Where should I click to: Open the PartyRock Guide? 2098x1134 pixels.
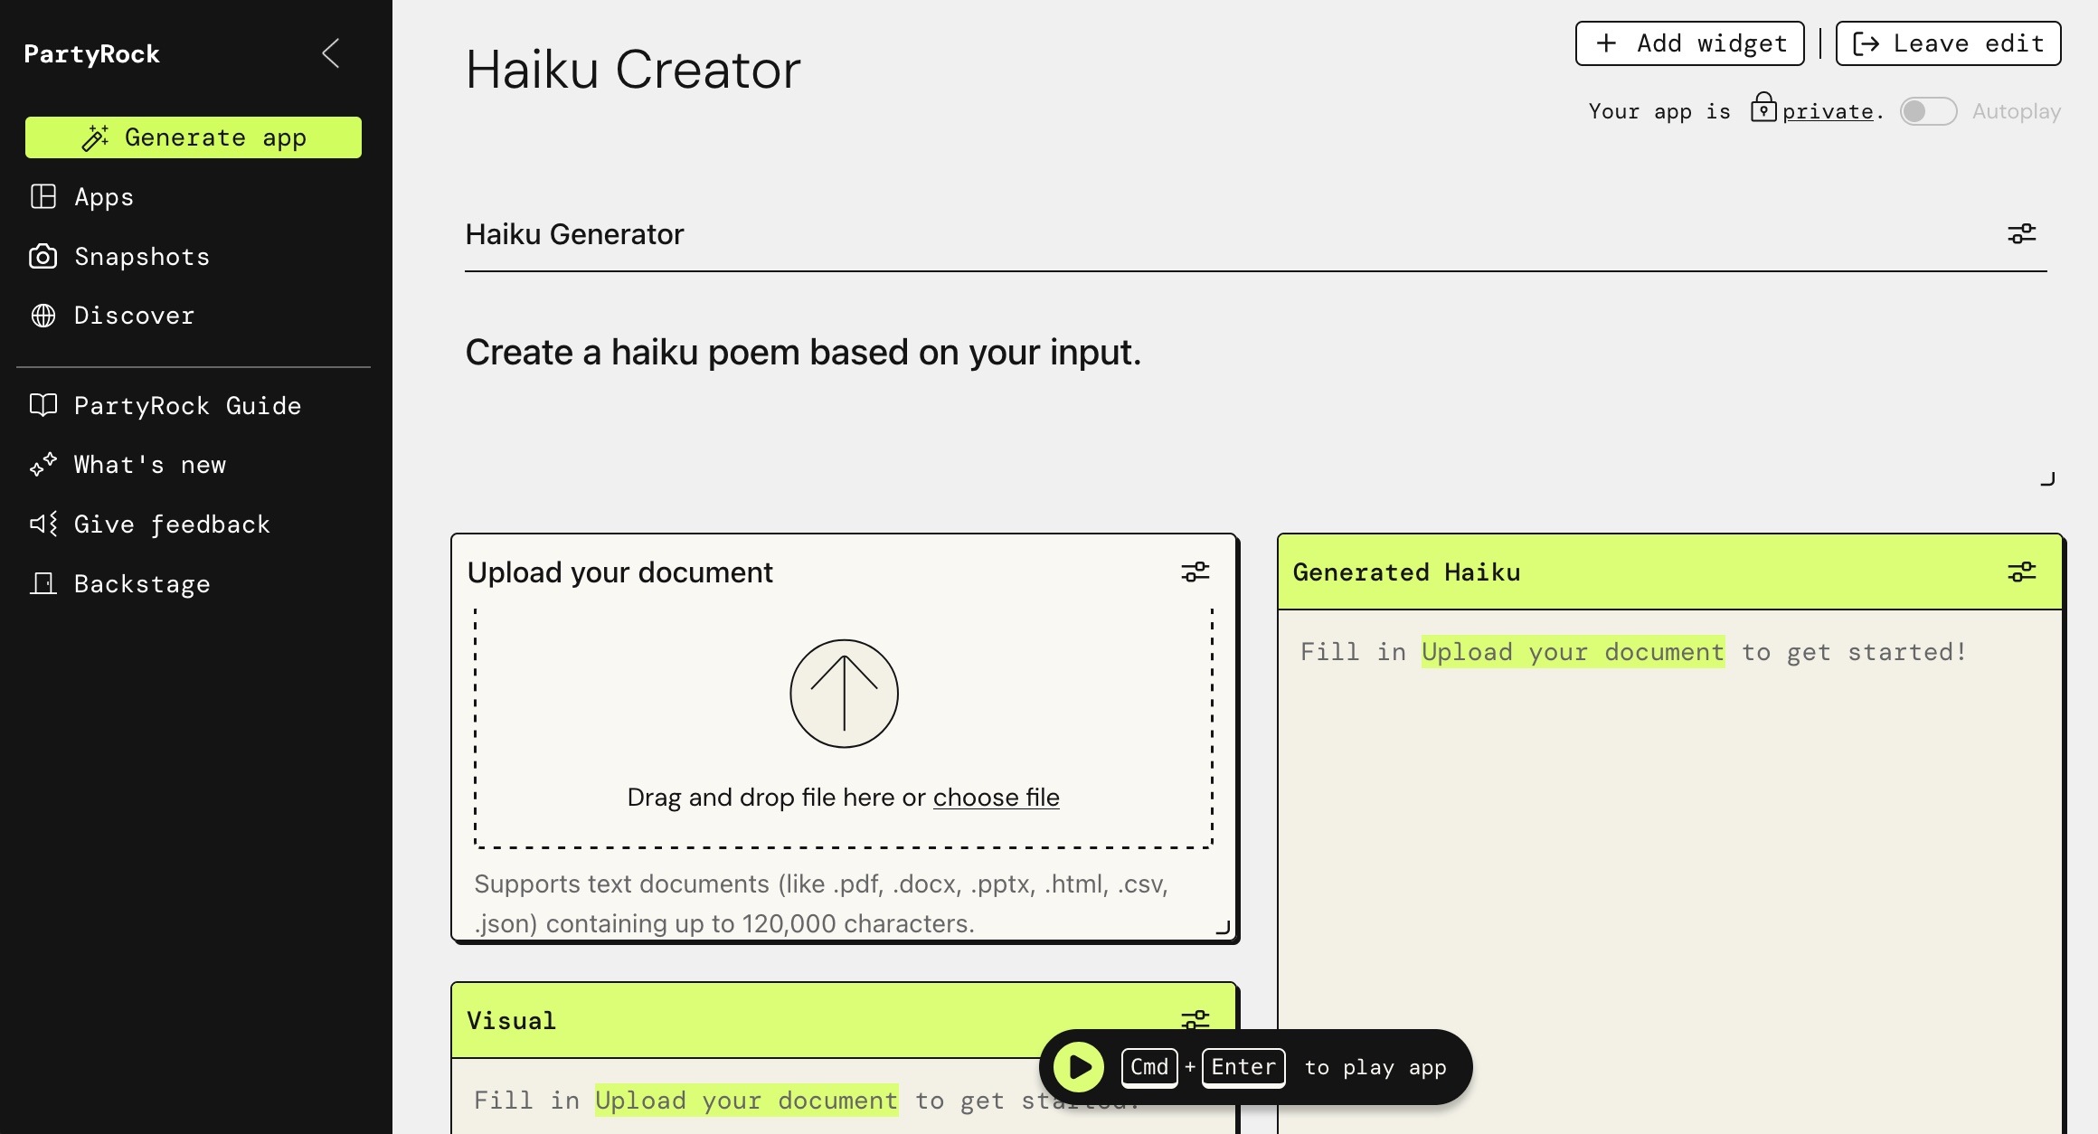[187, 406]
